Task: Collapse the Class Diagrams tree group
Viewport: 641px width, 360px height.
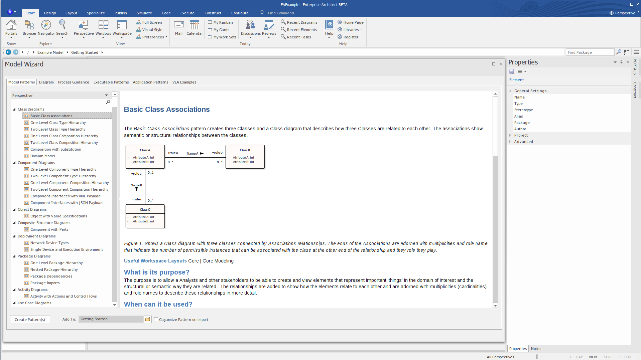Action: click(x=14, y=109)
